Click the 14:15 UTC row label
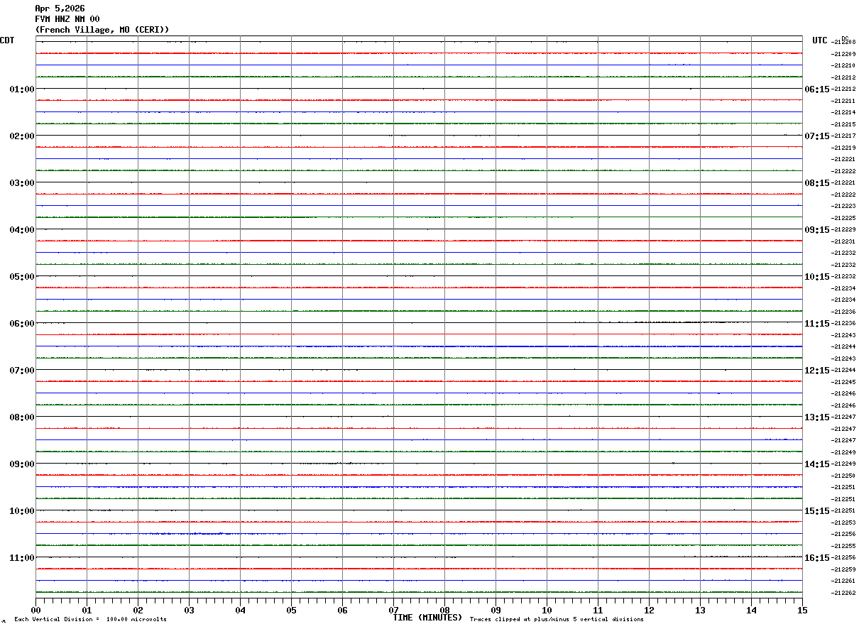Image resolution: width=859 pixels, height=629 pixels. pyautogui.click(x=816, y=464)
